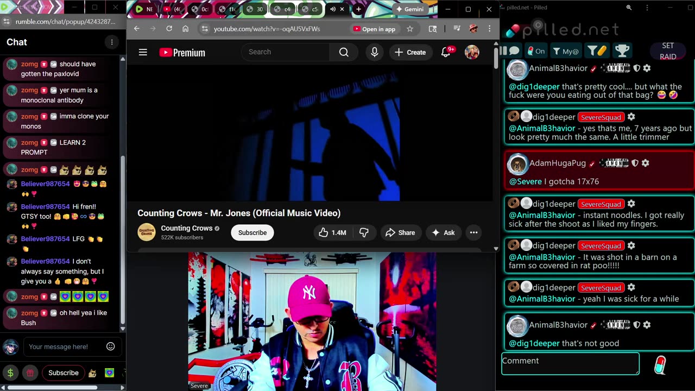Open Counting Crows channel avatar
The image size is (695, 391).
click(147, 232)
